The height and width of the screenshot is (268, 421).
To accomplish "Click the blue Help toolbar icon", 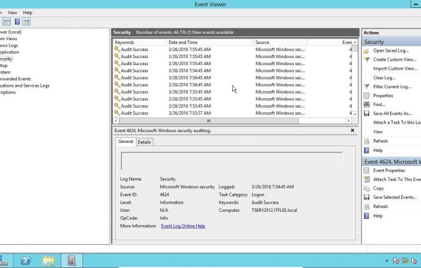I will [x=17, y=22].
